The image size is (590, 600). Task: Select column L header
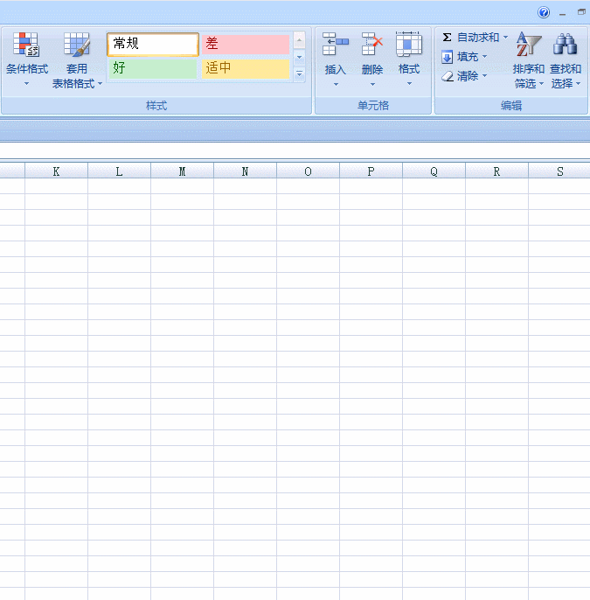pyautogui.click(x=119, y=171)
